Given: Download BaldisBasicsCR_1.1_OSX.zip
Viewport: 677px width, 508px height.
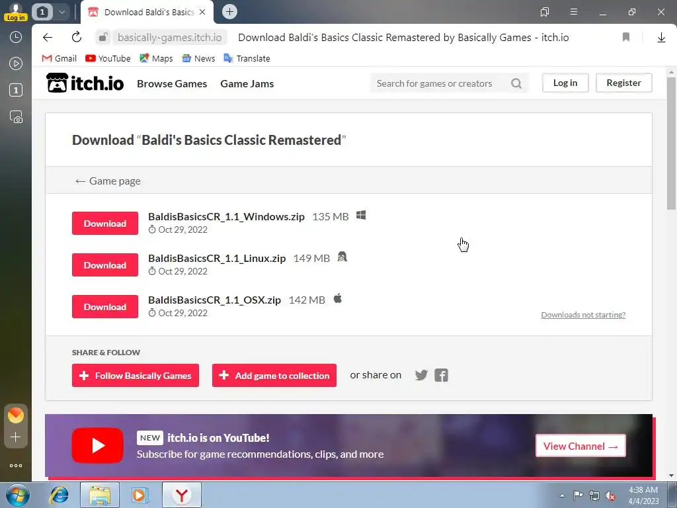Looking at the screenshot, I should pyautogui.click(x=105, y=307).
